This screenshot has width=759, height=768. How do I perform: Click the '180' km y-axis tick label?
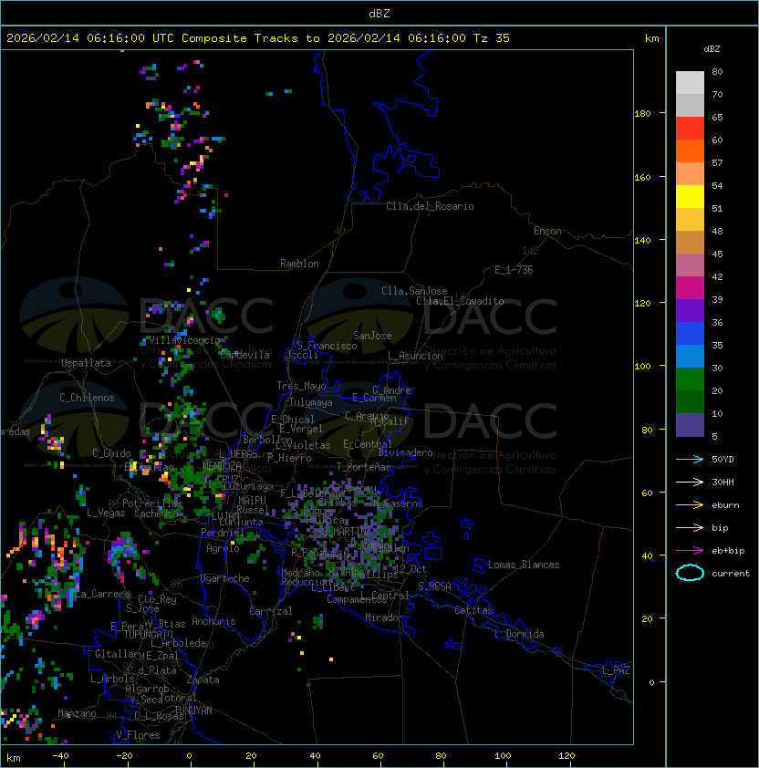642,114
